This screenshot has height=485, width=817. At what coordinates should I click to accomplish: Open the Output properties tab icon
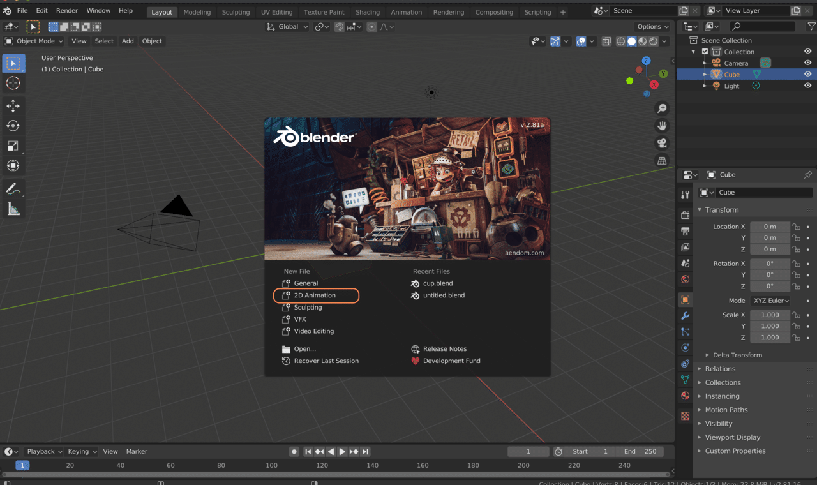[686, 230]
